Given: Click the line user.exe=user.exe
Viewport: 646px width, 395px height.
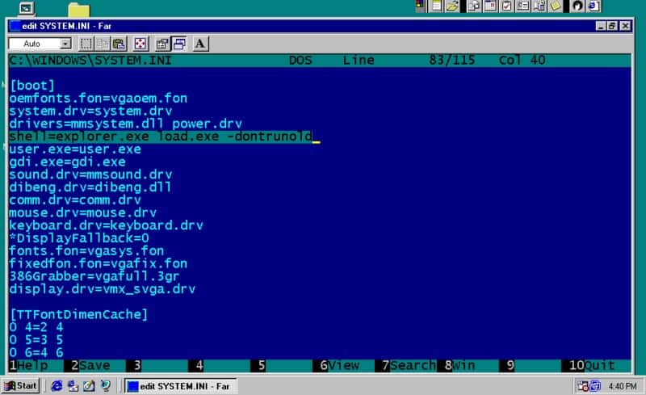Looking at the screenshot, I should coord(75,149).
